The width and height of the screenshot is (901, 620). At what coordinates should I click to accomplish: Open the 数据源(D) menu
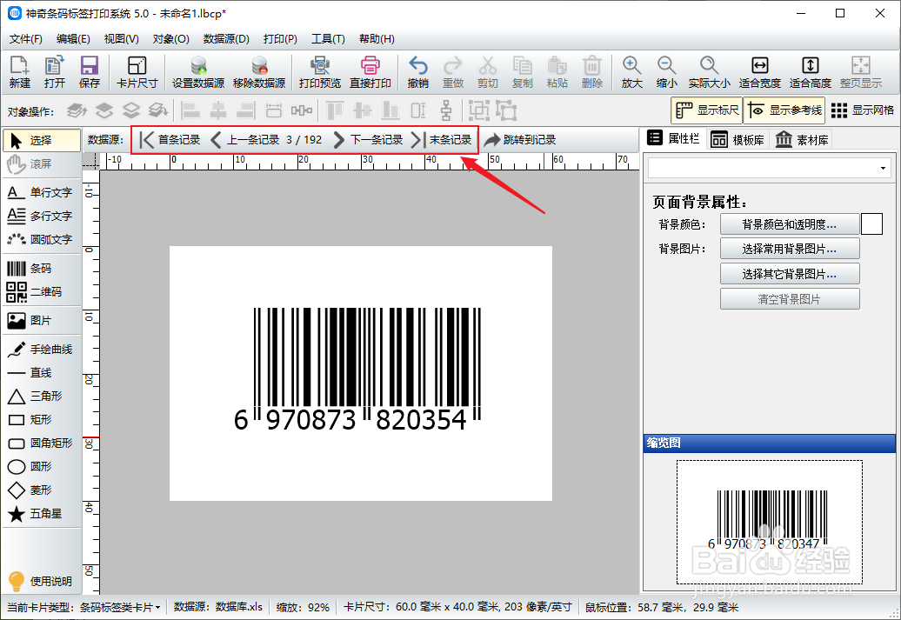point(226,39)
